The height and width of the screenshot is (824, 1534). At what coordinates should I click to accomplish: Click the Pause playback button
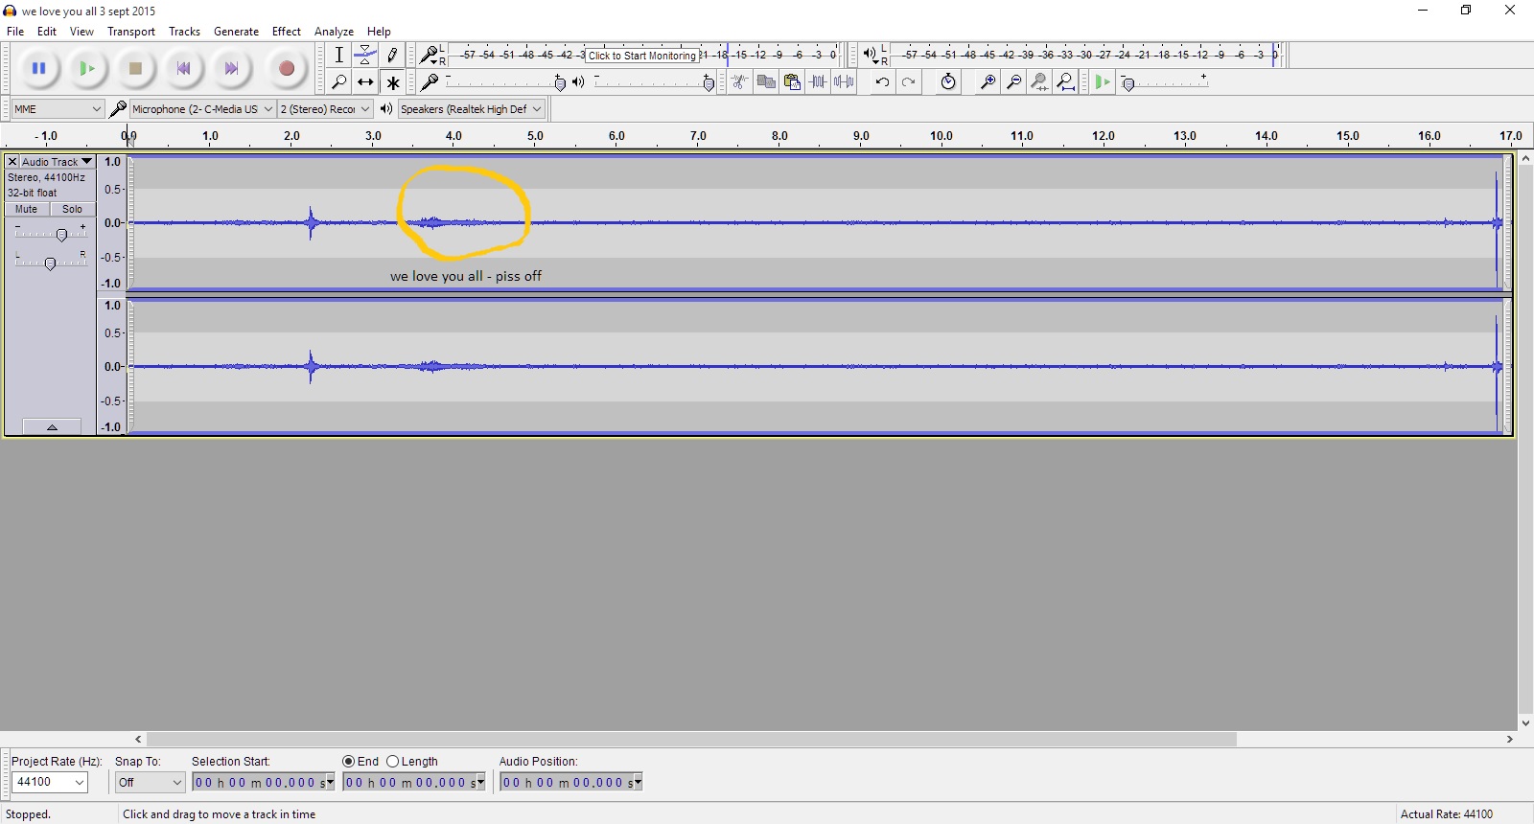coord(38,68)
